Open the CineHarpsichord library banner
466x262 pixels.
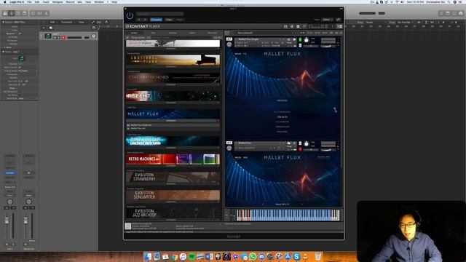[173, 78]
